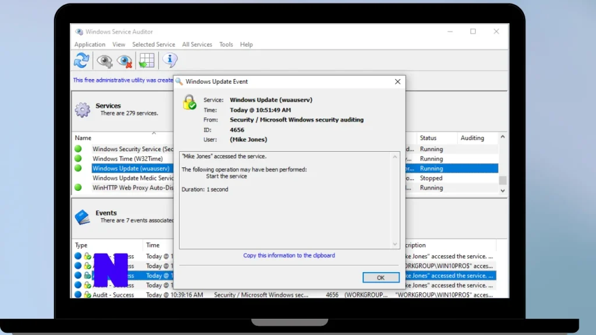Screen dimensions: 596x335
Task: Sort services by Status column
Action: [428, 138]
